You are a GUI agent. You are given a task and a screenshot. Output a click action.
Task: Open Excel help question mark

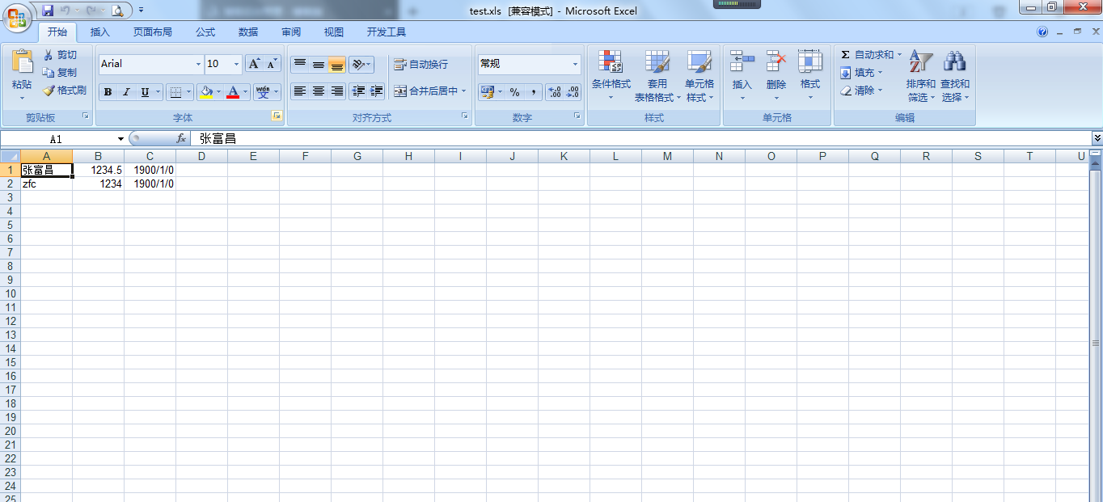[1042, 32]
